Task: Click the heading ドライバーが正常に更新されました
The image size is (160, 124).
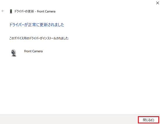Action: (x=37, y=25)
